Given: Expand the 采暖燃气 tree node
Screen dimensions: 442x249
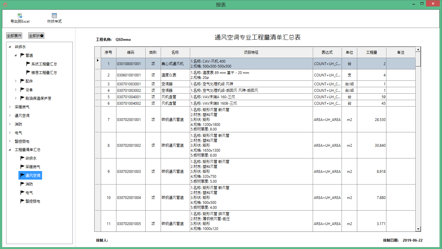Looking at the screenshot, I should pyautogui.click(x=10, y=107).
